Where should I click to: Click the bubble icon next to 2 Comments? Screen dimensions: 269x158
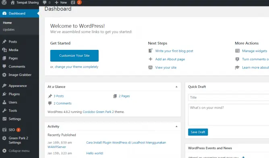[50, 103]
